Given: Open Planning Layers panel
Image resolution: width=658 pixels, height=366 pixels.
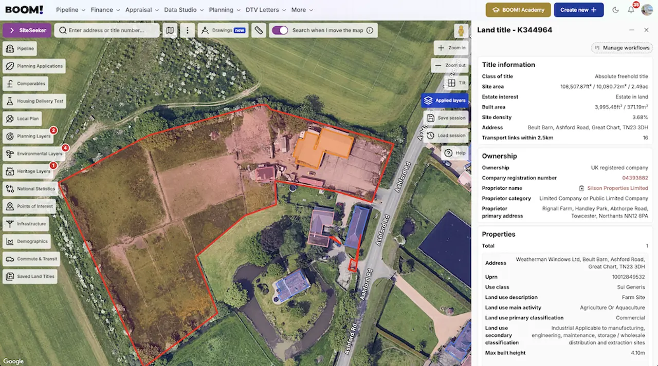Looking at the screenshot, I should (28, 136).
